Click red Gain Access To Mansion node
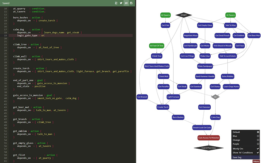This screenshot has height=163, width=261. pos(208,138)
